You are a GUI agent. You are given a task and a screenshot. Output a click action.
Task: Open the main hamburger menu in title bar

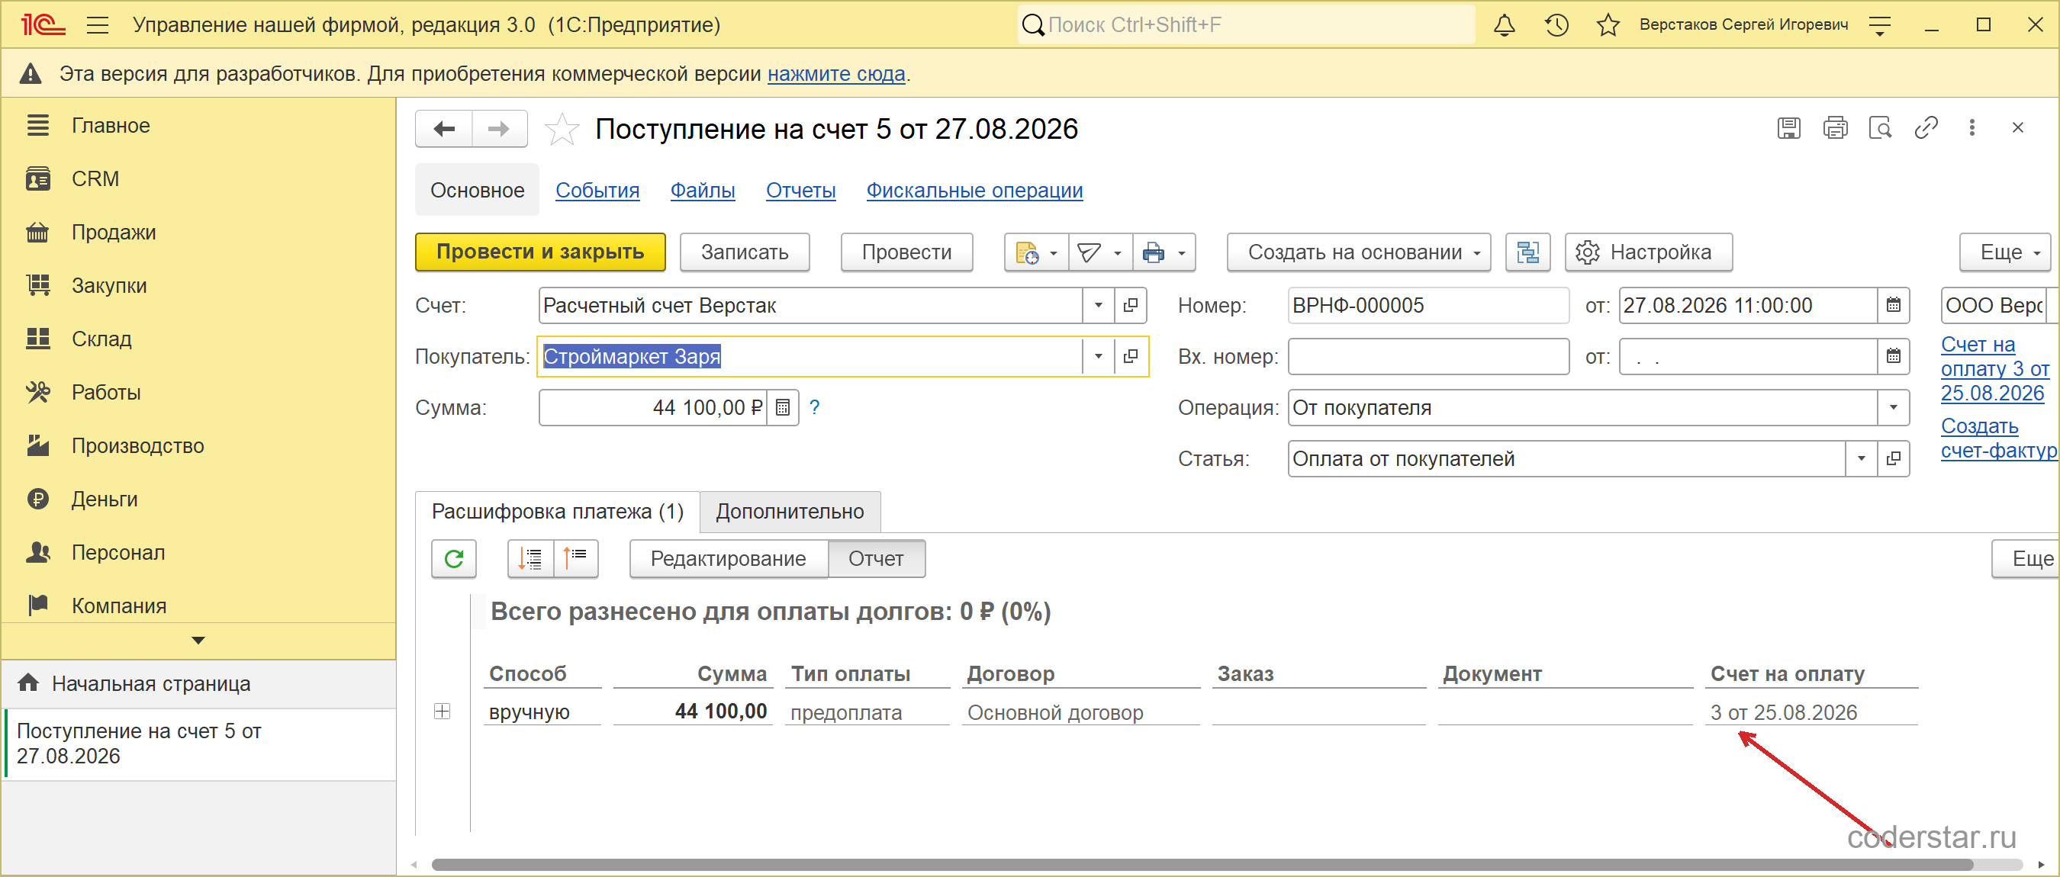(98, 24)
